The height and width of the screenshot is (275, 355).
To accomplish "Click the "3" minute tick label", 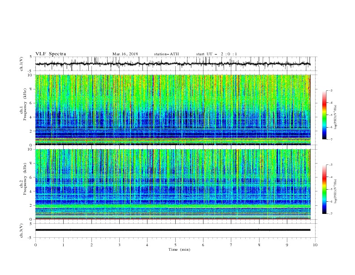I will tap(119, 245).
